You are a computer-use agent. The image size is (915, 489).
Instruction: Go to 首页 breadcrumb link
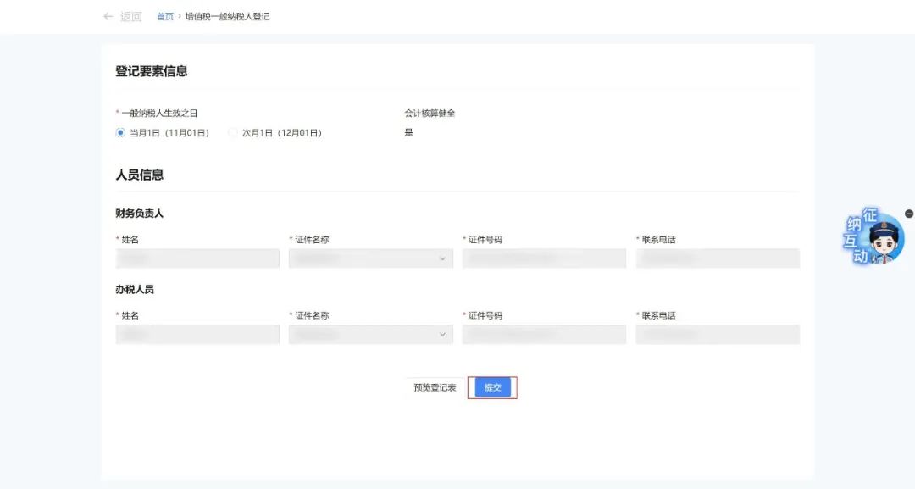click(164, 16)
